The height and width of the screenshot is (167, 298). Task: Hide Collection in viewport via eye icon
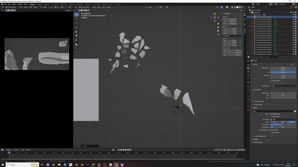293,13
